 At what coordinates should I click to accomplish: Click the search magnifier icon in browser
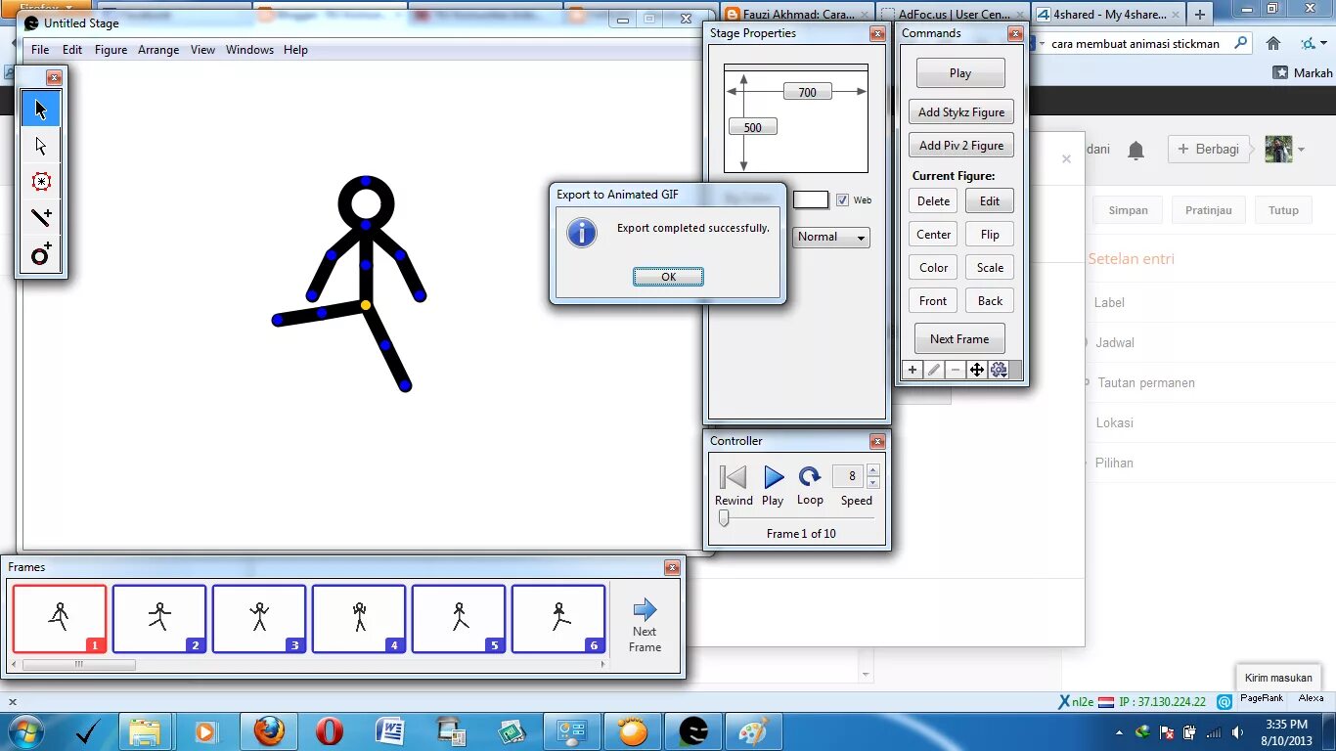click(1241, 43)
